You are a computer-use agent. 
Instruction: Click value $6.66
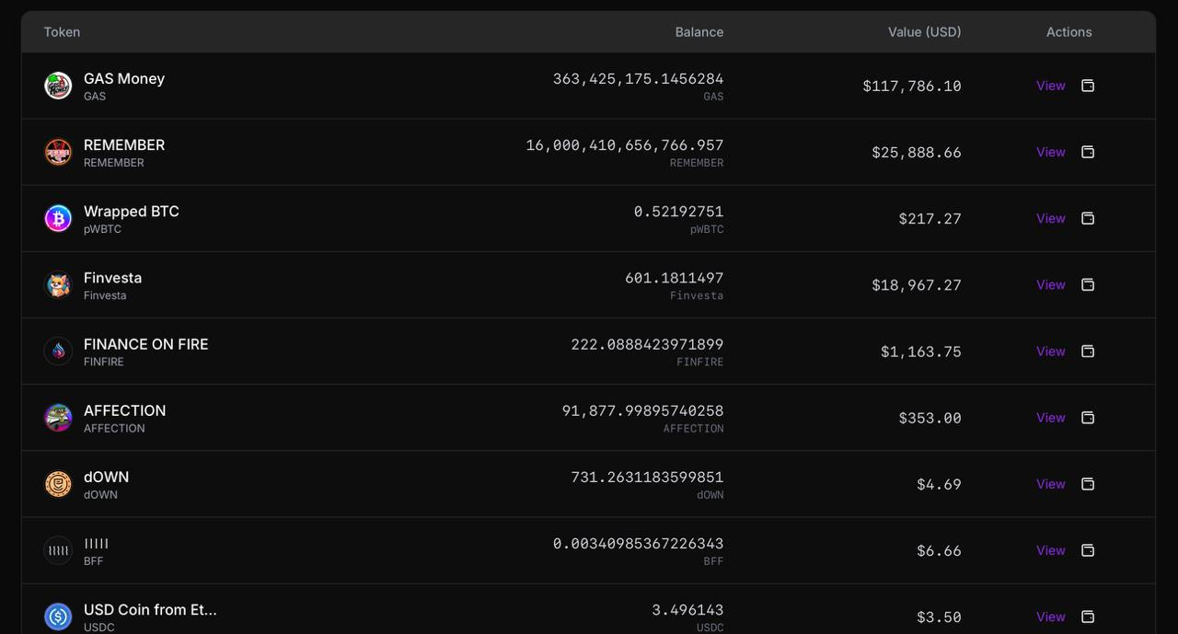(940, 550)
